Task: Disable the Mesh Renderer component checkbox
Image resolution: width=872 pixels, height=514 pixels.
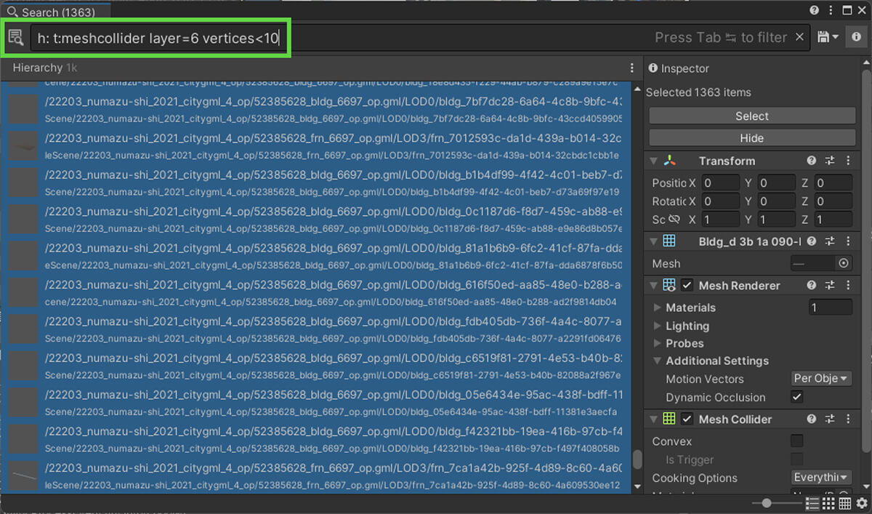Action: click(687, 286)
